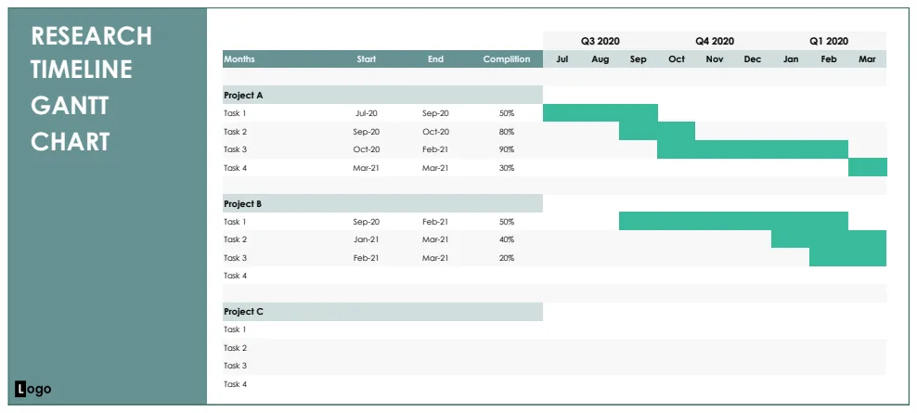Click the 20% completion value
The width and height of the screenshot is (917, 413).
point(507,257)
